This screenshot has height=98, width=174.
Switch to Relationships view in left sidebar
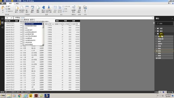2,27
